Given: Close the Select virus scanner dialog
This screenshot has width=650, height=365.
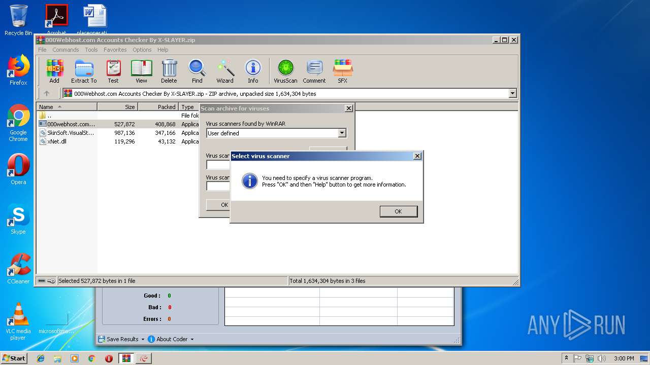Looking at the screenshot, I should coord(417,156).
